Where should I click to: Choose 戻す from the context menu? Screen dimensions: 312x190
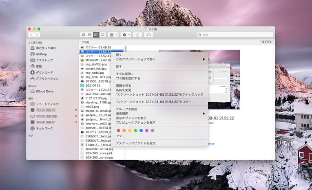(119, 66)
